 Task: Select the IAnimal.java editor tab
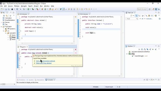click(x=84, y=14)
